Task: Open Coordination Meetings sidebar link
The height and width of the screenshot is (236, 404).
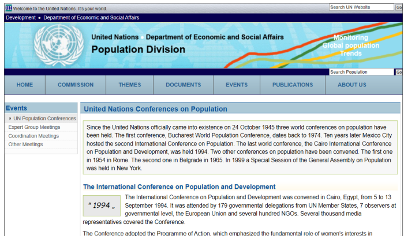Action: click(x=33, y=136)
